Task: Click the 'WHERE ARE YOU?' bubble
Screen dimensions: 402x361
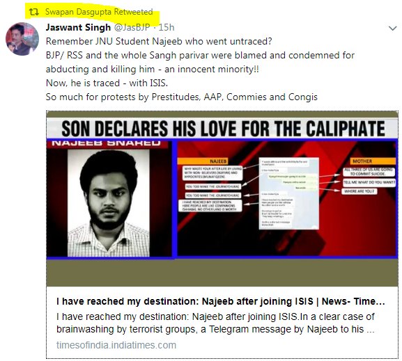Action: (360, 191)
